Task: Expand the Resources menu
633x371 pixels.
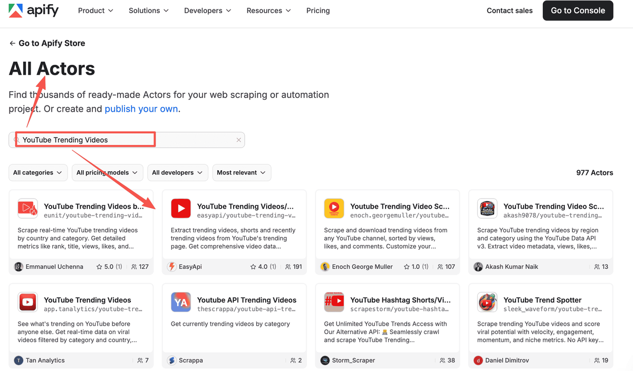Action: point(269,11)
